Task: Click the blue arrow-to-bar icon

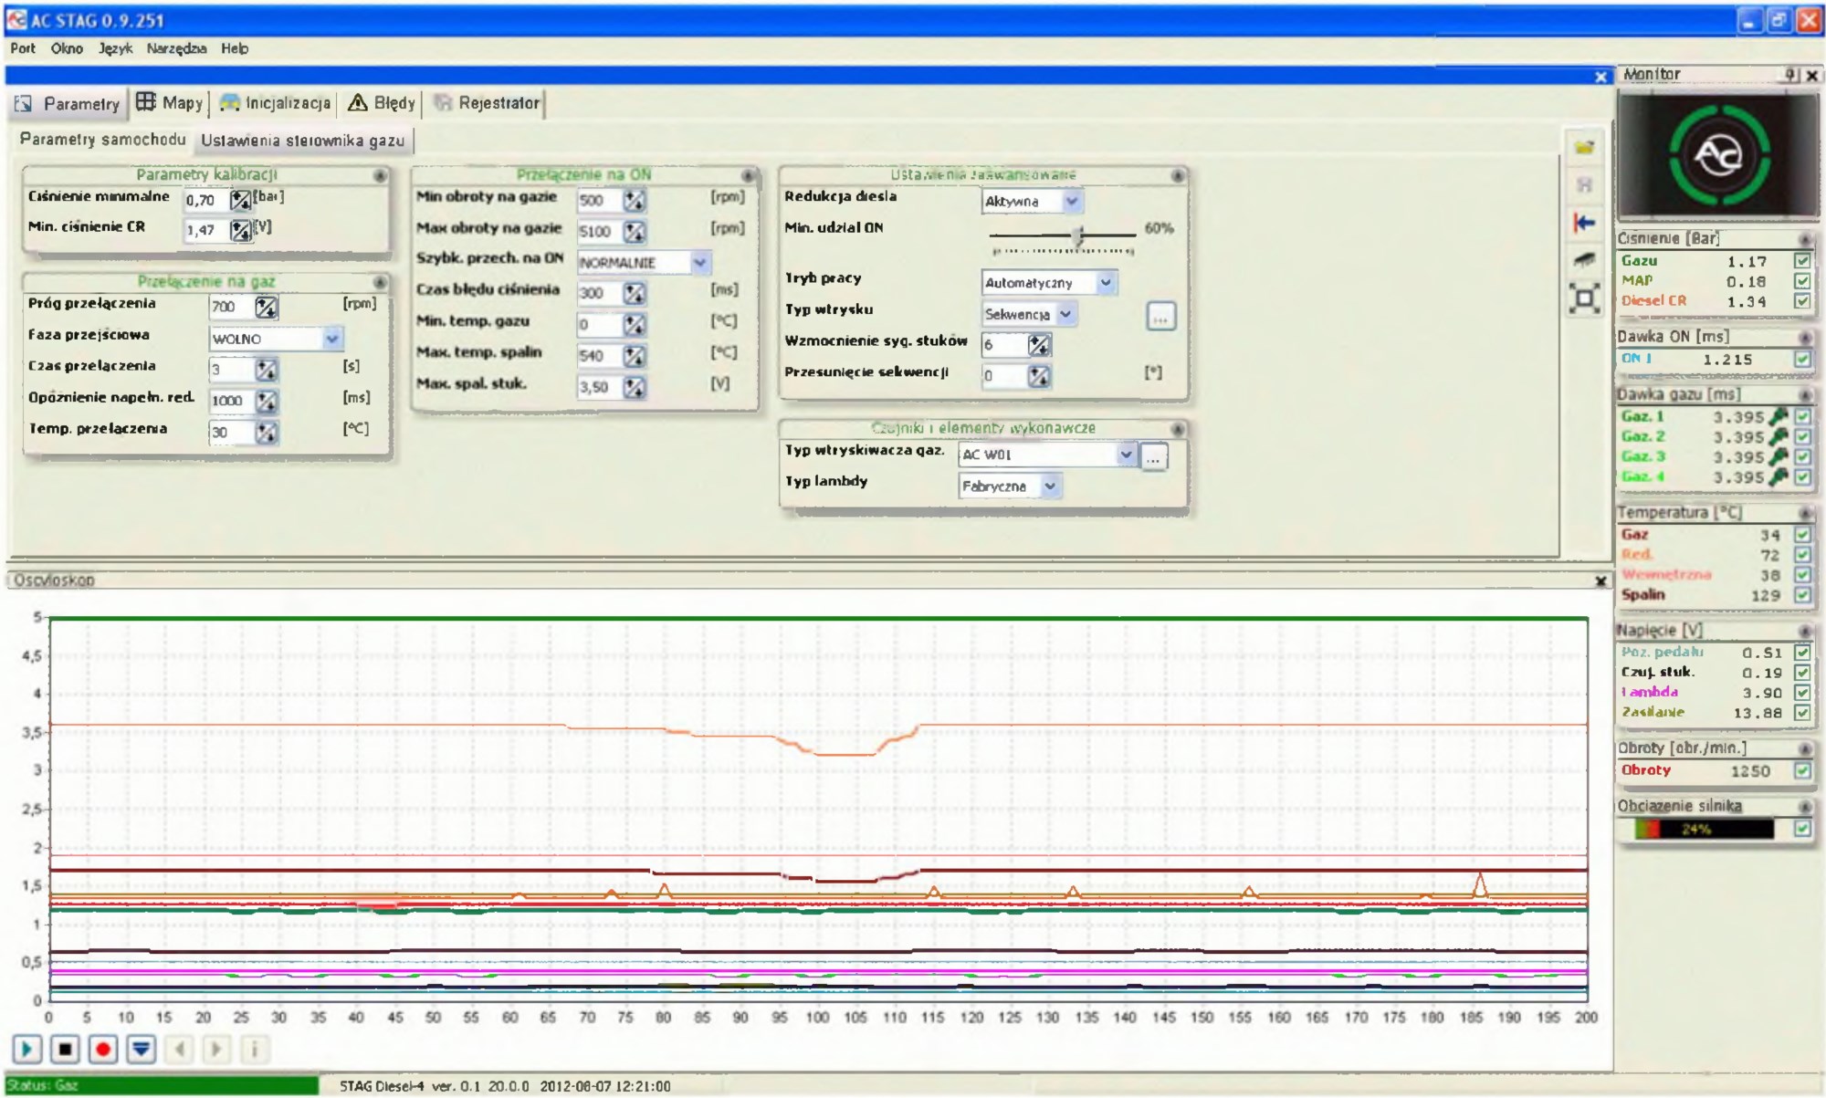Action: coord(1584,223)
